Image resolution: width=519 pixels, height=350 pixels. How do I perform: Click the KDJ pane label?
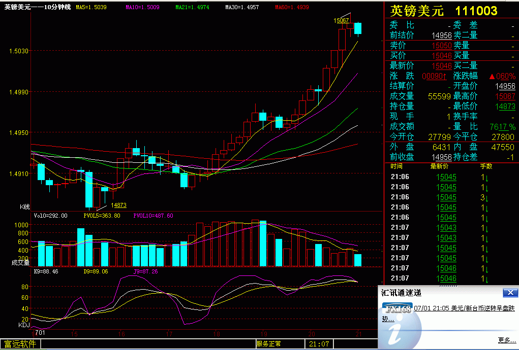(24, 325)
